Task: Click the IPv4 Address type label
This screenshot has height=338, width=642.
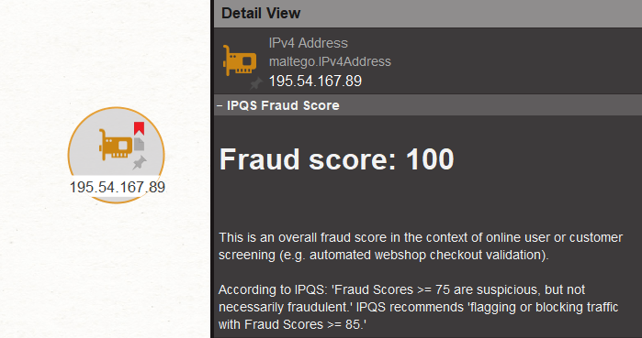Action: tap(309, 43)
